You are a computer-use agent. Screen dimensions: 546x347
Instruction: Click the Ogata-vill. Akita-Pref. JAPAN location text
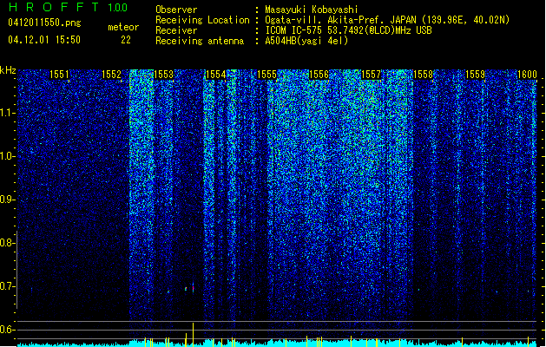point(387,20)
